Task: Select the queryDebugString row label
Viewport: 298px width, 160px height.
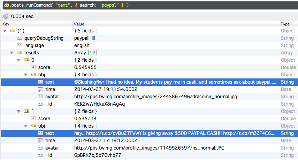Action: (x=44, y=38)
